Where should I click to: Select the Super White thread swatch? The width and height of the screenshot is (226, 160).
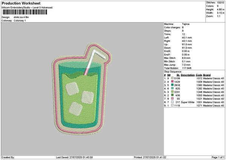pyautogui.click(x=172, y=102)
